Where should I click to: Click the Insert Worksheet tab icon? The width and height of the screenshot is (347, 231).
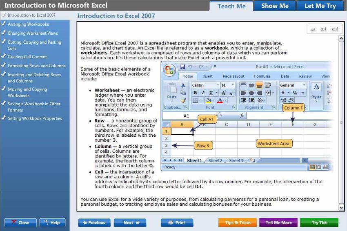253,160
